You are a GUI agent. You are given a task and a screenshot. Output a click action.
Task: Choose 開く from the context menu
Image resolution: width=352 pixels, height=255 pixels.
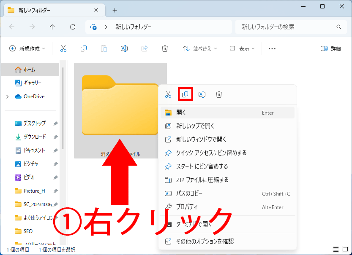click(182, 113)
